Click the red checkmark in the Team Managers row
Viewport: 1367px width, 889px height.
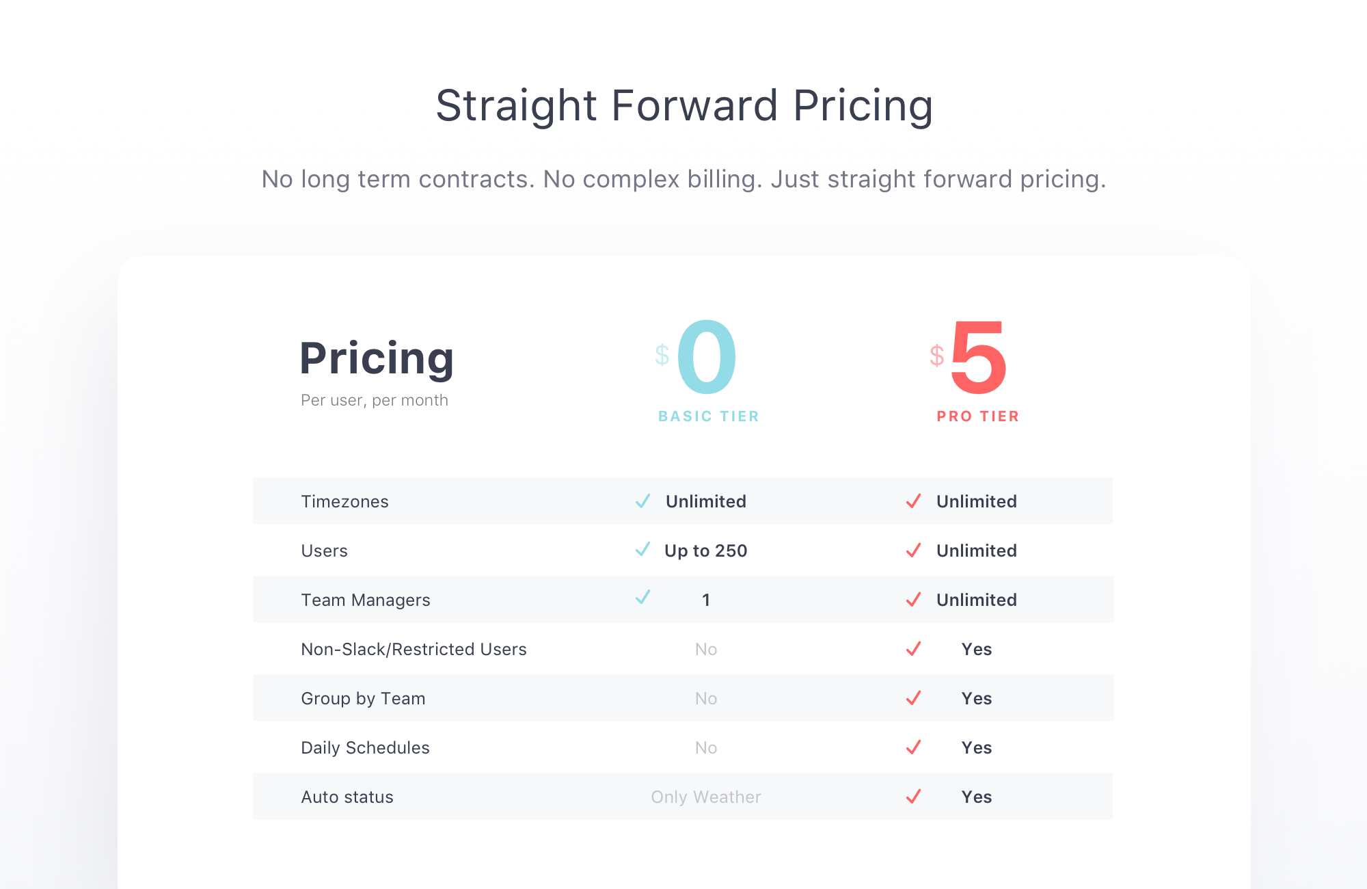[913, 600]
